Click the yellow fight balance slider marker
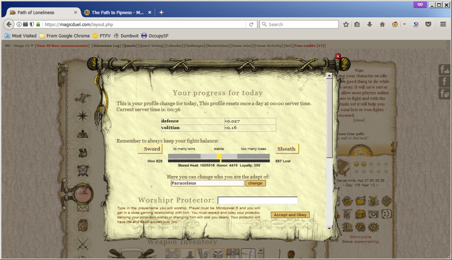Viewport: 452px width, 260px height. tap(219, 156)
